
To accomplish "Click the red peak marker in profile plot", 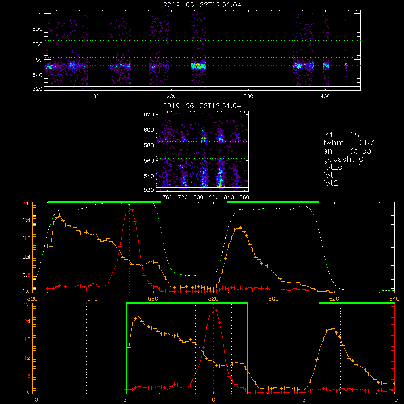I will tap(132, 209).
